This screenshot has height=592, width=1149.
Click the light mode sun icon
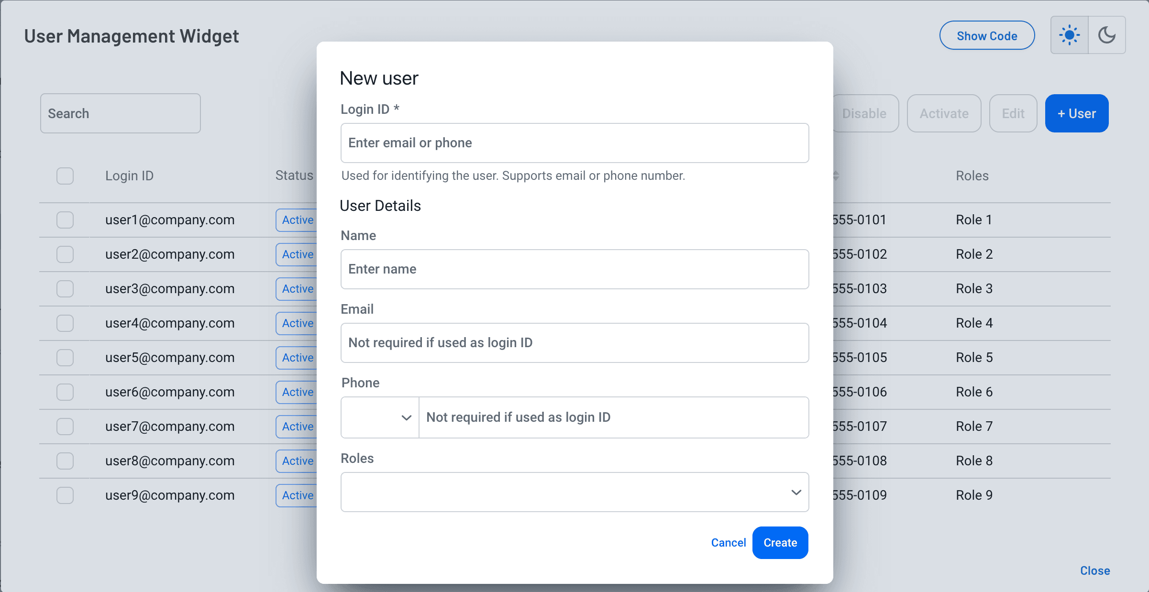click(1070, 35)
